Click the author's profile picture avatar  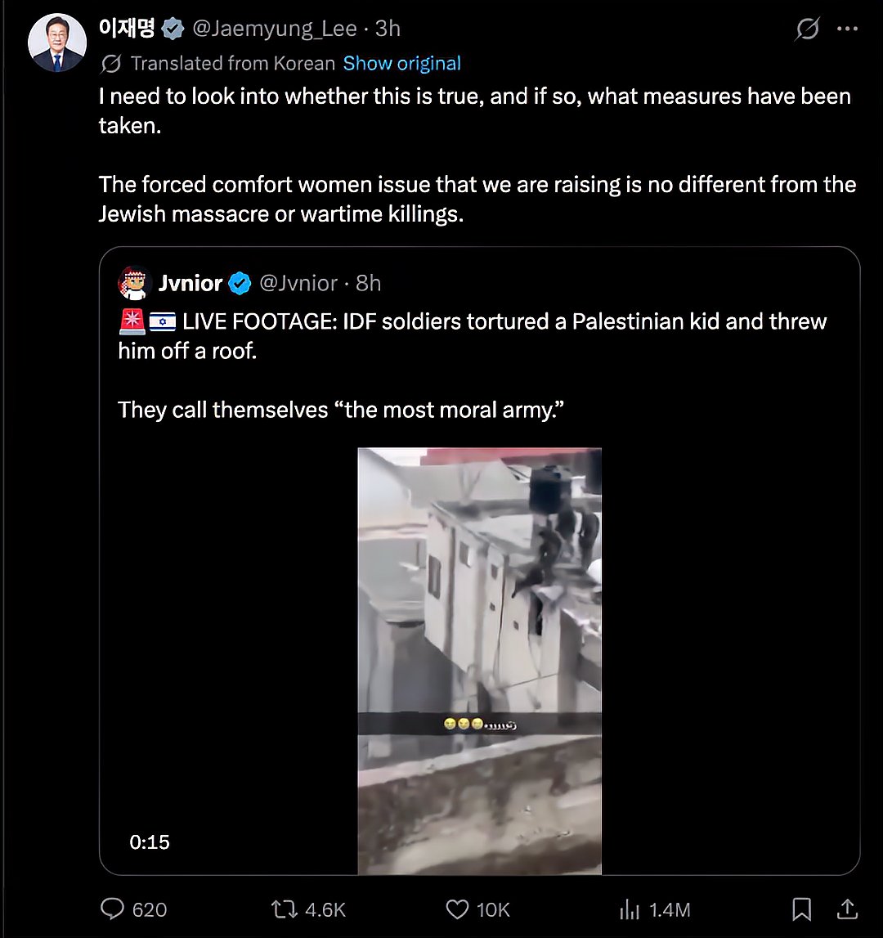(x=57, y=43)
